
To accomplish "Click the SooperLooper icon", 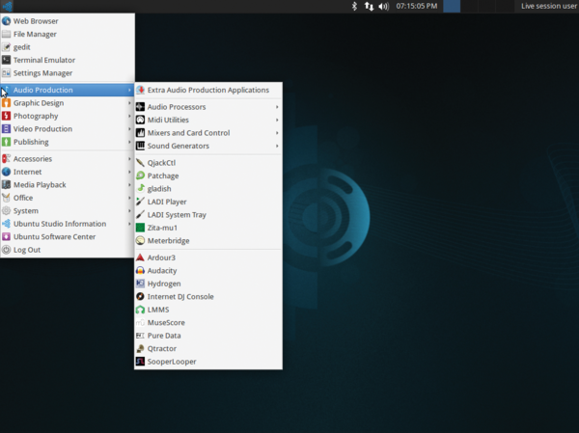I will 141,362.
